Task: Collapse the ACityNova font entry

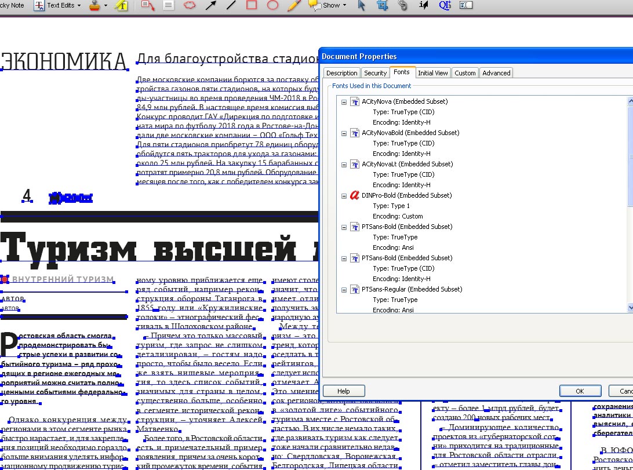Action: tap(344, 102)
